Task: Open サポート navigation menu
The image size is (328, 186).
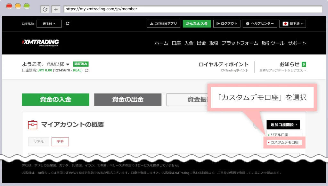Action: [297, 43]
